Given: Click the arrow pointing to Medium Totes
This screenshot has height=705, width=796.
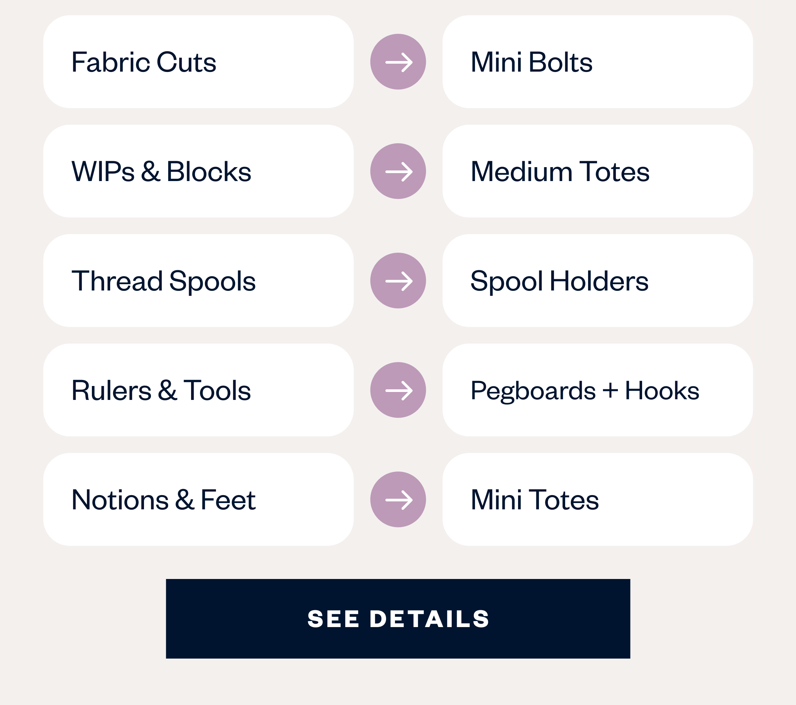Looking at the screenshot, I should [398, 171].
